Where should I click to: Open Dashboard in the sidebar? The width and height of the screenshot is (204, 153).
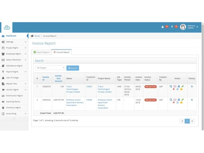tap(14, 36)
